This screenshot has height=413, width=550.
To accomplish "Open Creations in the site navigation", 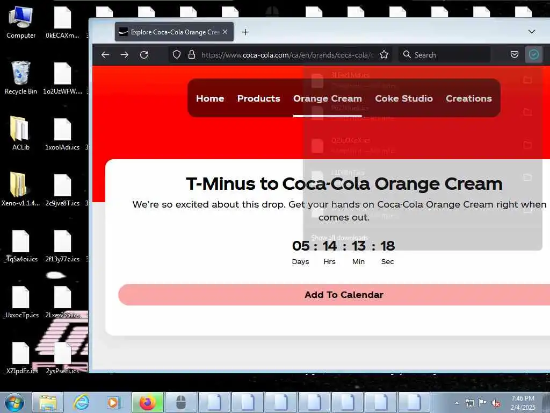I will click(468, 99).
